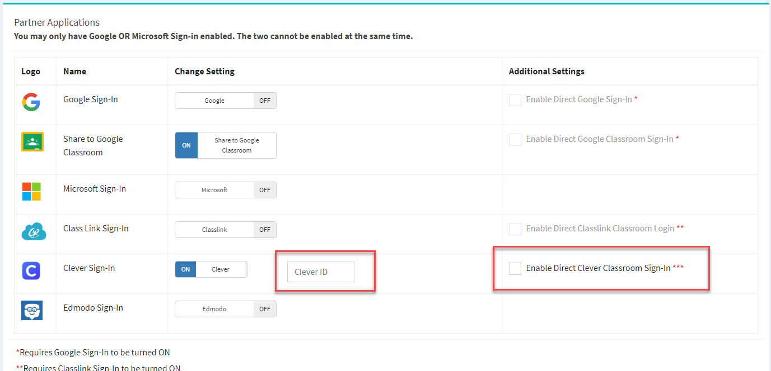Image resolution: width=771 pixels, height=371 pixels.
Task: Click the Clever Sign-In name text
Action: click(x=89, y=268)
